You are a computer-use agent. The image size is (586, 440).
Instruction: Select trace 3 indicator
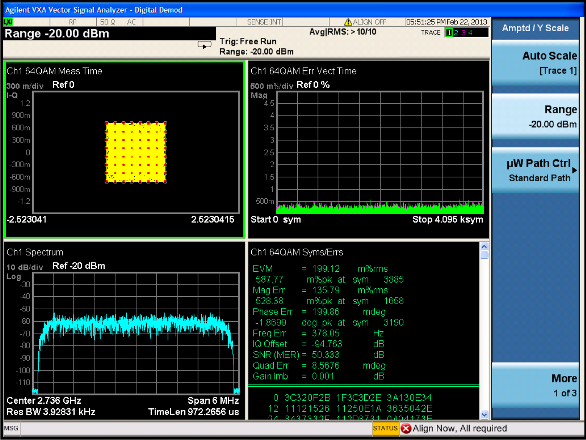coord(463,32)
